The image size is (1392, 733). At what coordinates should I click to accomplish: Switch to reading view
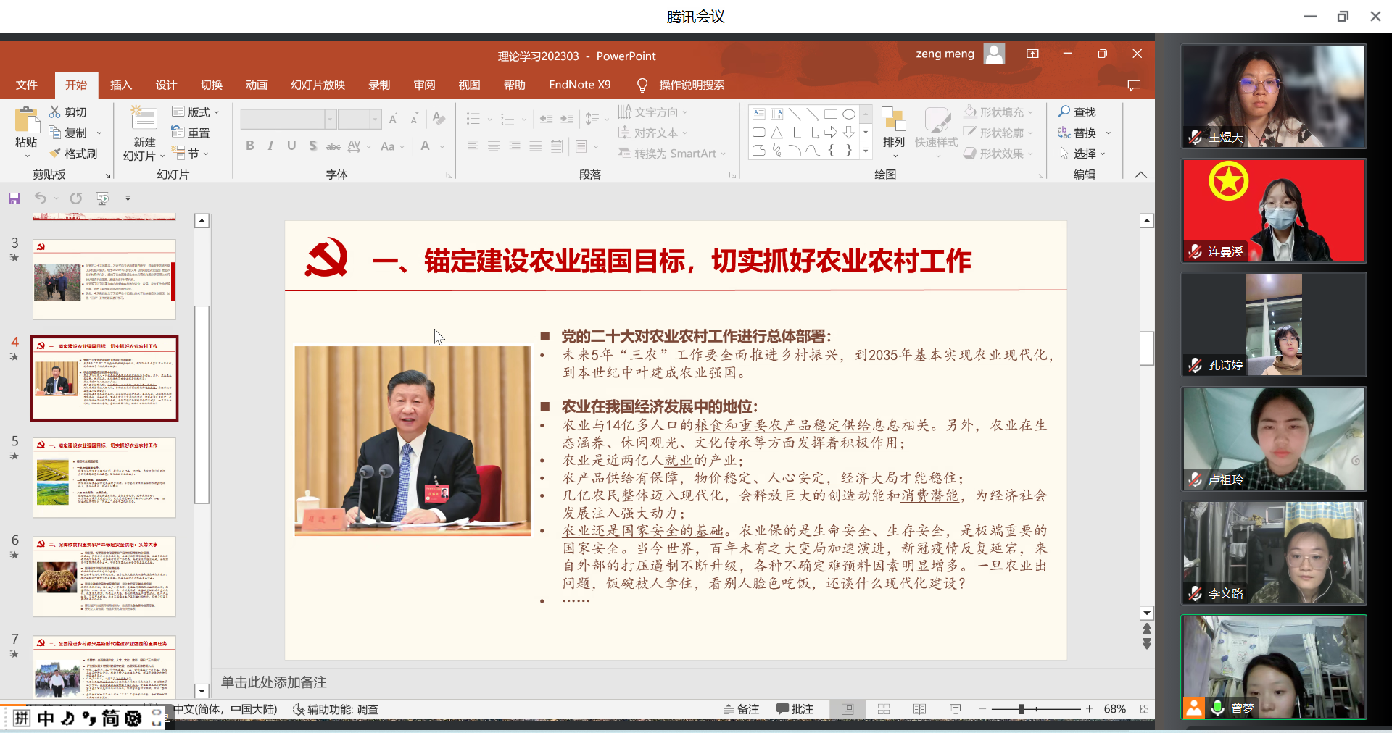(x=919, y=709)
